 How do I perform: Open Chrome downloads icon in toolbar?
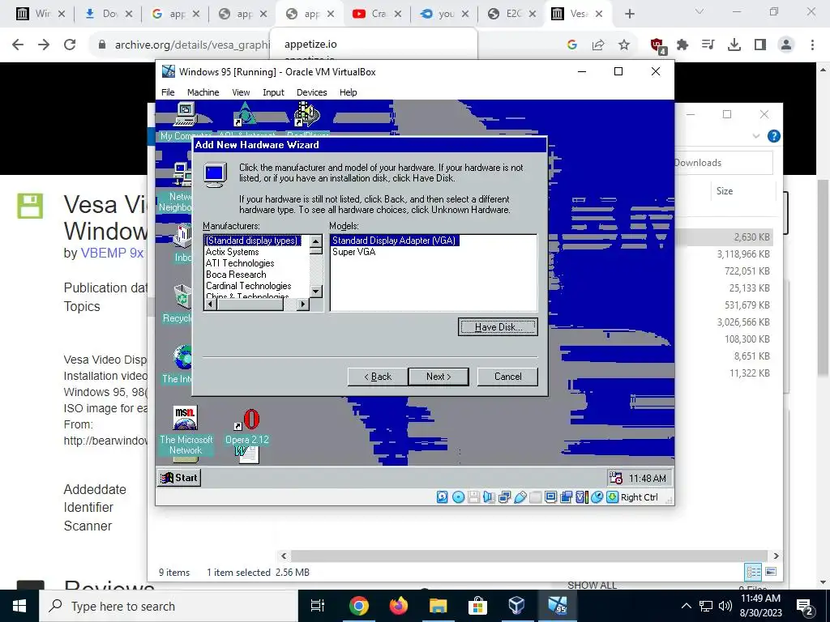734,45
